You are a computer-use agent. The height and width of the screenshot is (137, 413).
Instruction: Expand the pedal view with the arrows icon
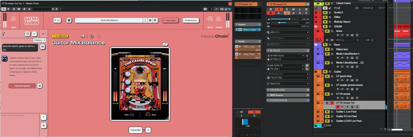(165, 44)
